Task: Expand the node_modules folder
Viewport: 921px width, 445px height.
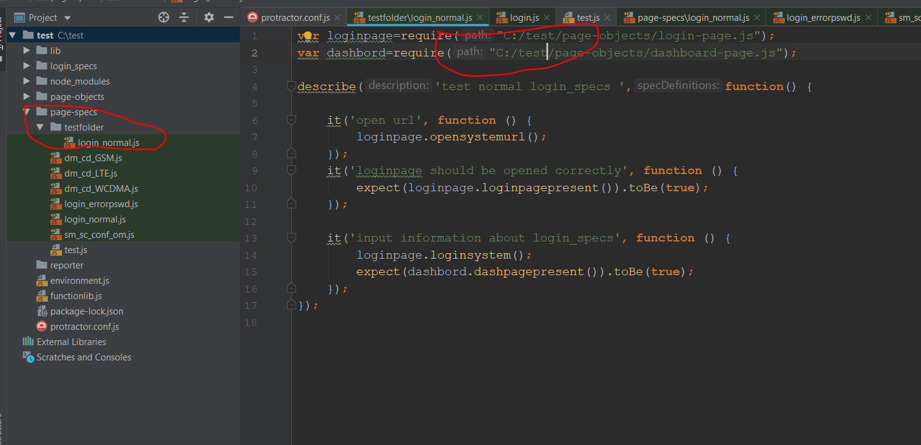Action: [27, 81]
